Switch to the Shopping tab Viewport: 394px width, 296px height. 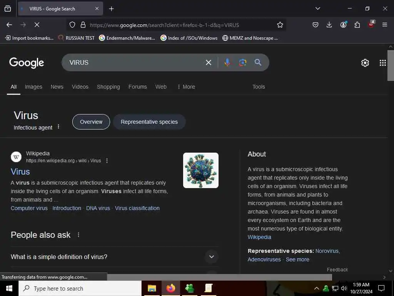pos(108,87)
